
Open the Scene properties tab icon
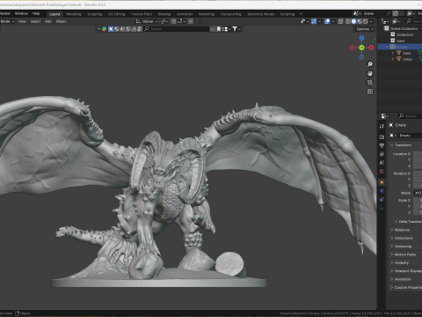382,163
